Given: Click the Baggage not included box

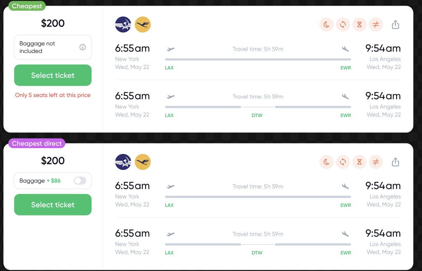Looking at the screenshot, I should [x=53, y=47].
